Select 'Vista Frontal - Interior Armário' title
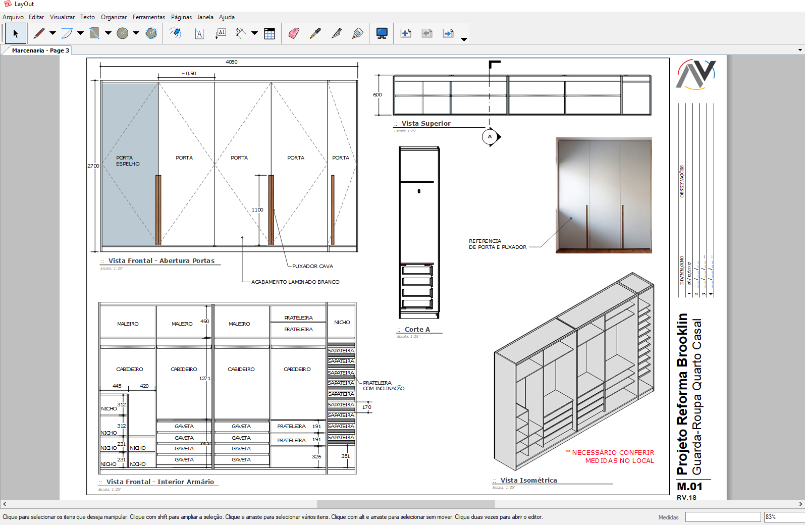 pyautogui.click(x=160, y=482)
